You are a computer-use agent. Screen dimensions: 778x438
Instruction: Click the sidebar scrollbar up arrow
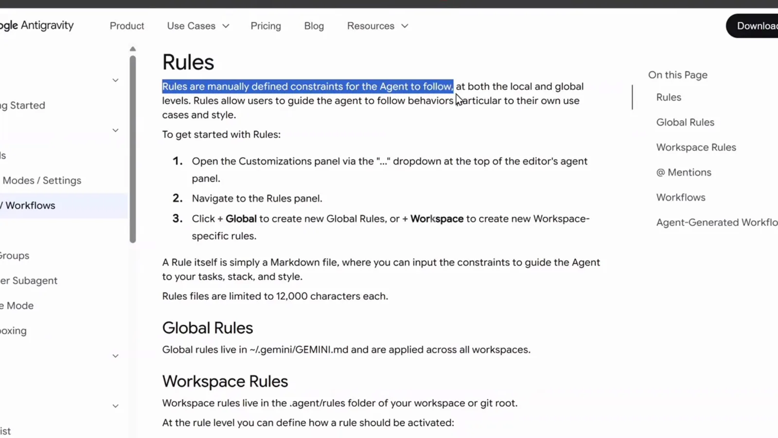133,49
